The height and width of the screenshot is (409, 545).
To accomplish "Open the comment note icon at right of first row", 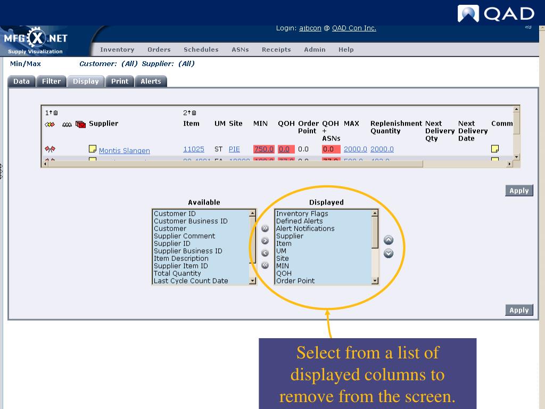I will tap(495, 149).
